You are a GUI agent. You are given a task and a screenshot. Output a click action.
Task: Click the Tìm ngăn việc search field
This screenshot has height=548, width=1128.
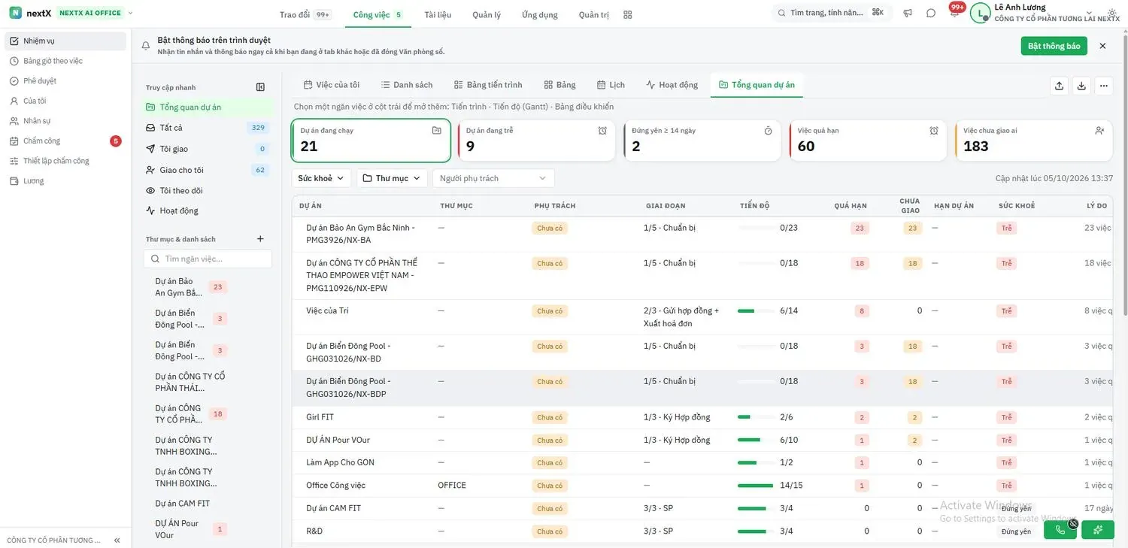pyautogui.click(x=208, y=259)
